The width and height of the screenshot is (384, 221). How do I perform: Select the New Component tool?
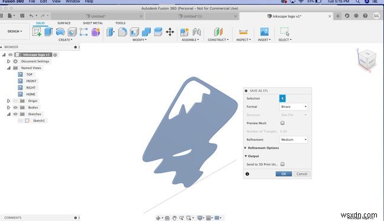point(184,32)
